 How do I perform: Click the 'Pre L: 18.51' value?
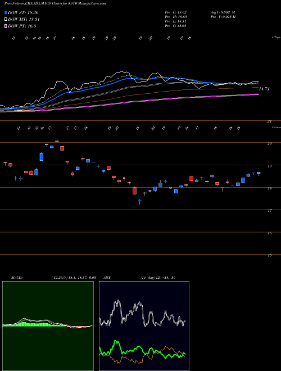176,21
